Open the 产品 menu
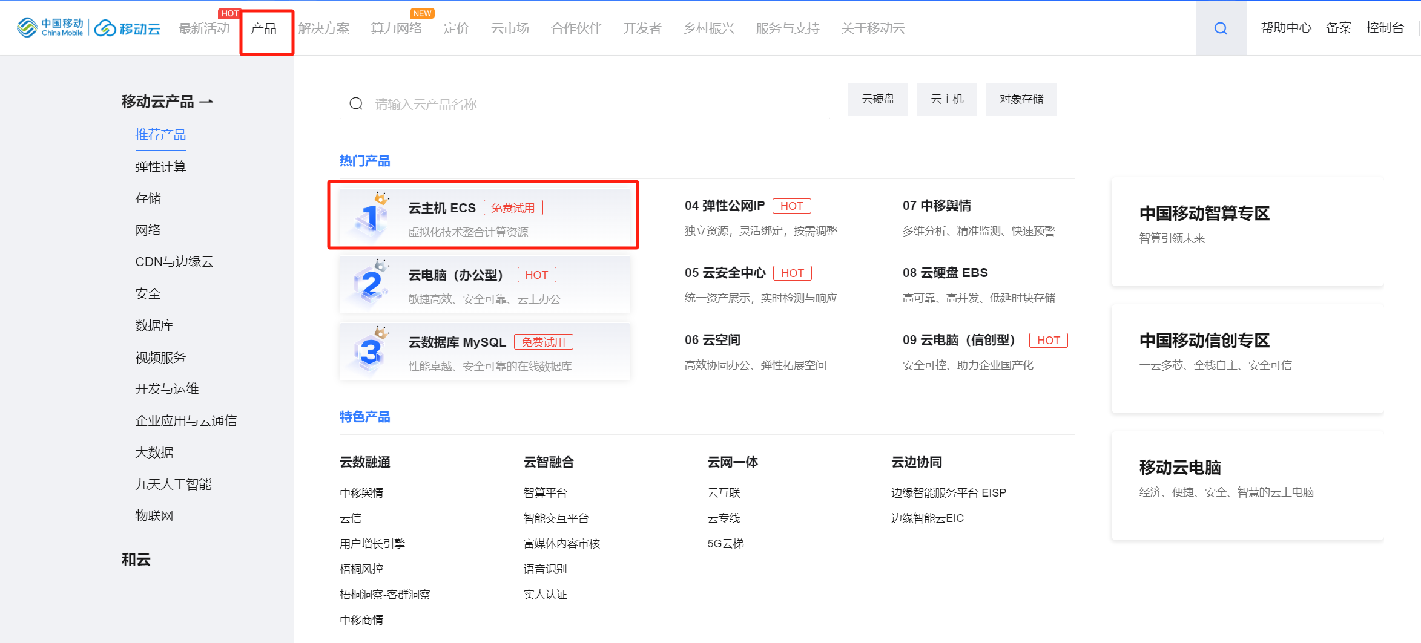The image size is (1421, 643). coord(263,28)
